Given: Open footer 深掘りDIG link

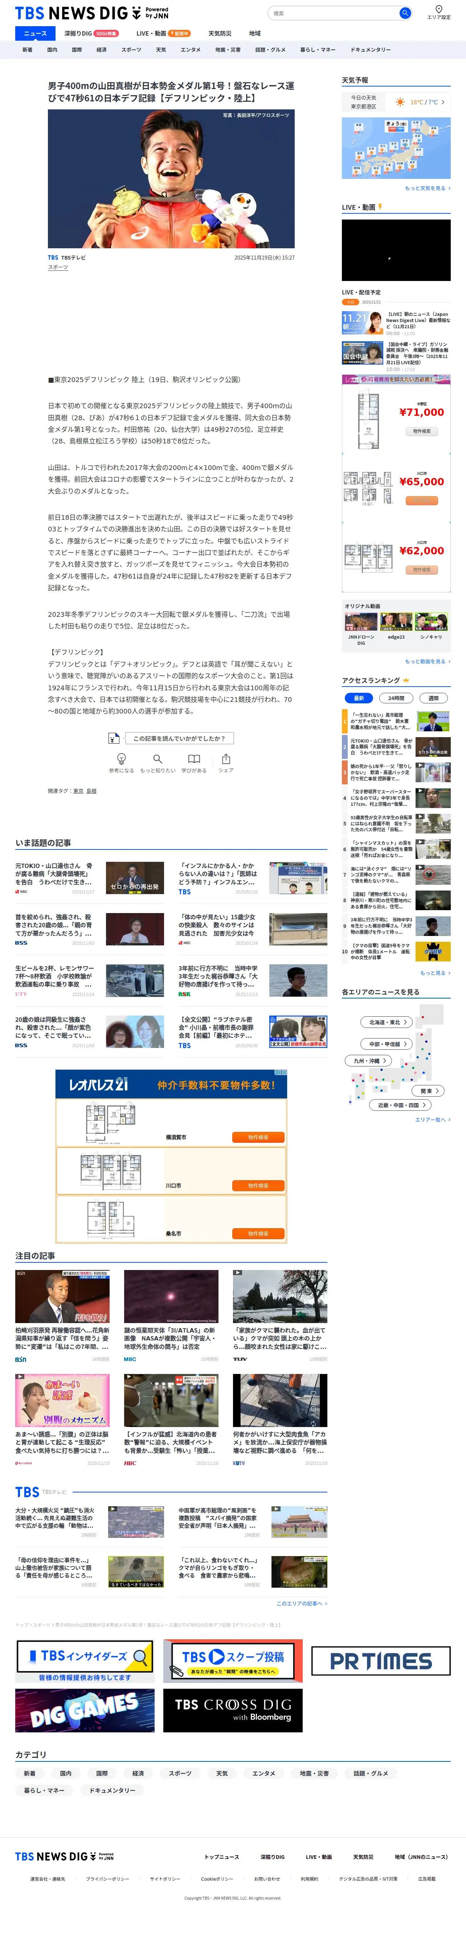Looking at the screenshot, I should [x=273, y=1857].
